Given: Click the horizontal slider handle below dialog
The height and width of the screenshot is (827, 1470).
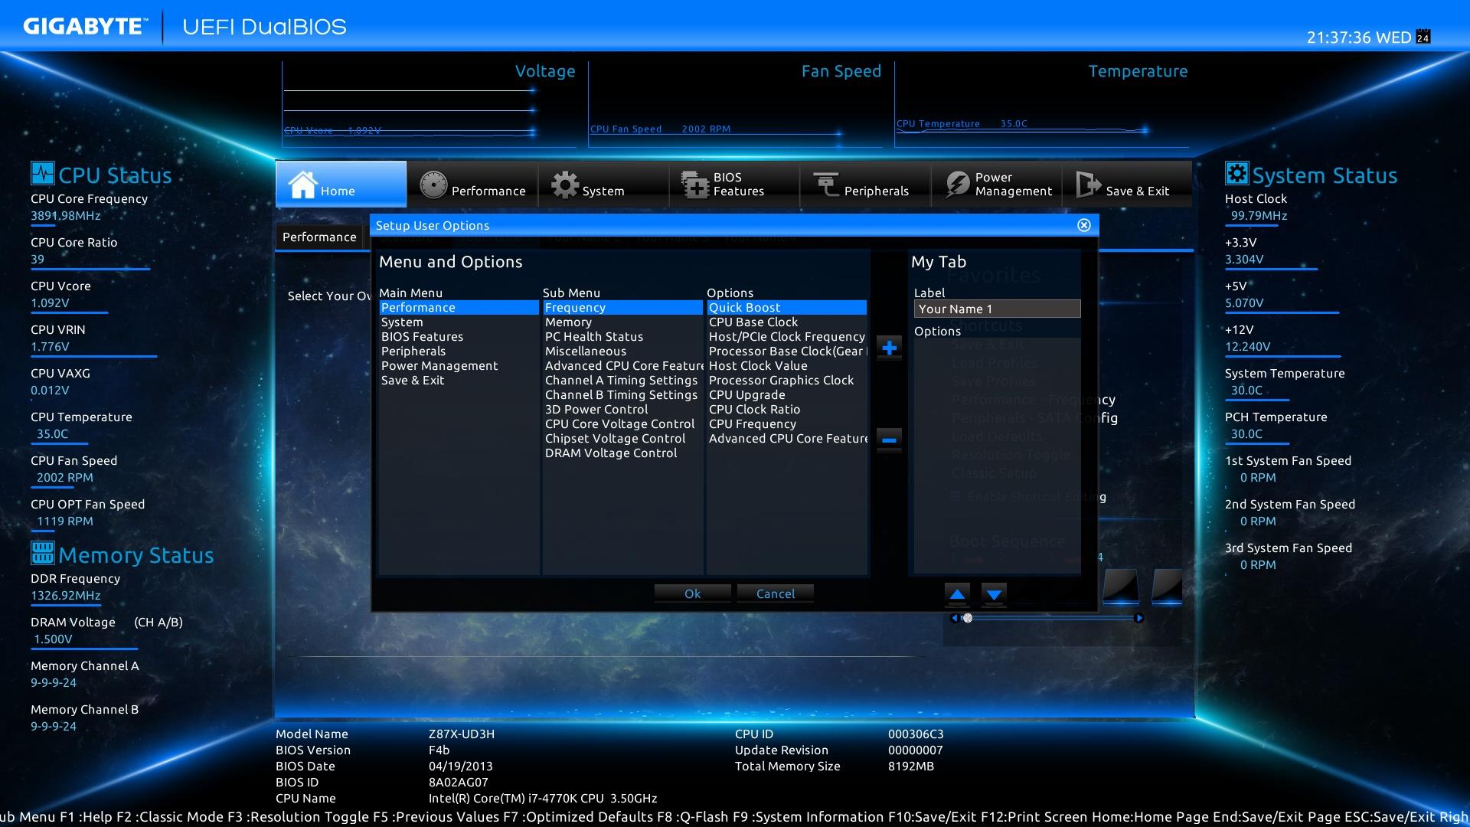Looking at the screenshot, I should point(968,618).
